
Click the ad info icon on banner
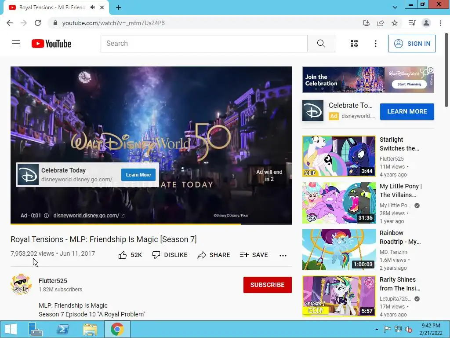coord(431,70)
